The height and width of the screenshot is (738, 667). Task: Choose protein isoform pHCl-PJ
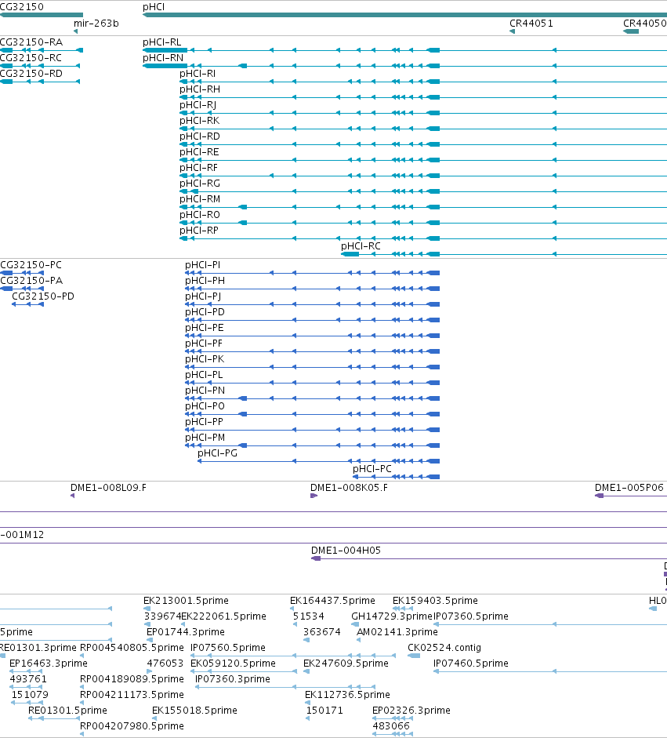coord(203,296)
